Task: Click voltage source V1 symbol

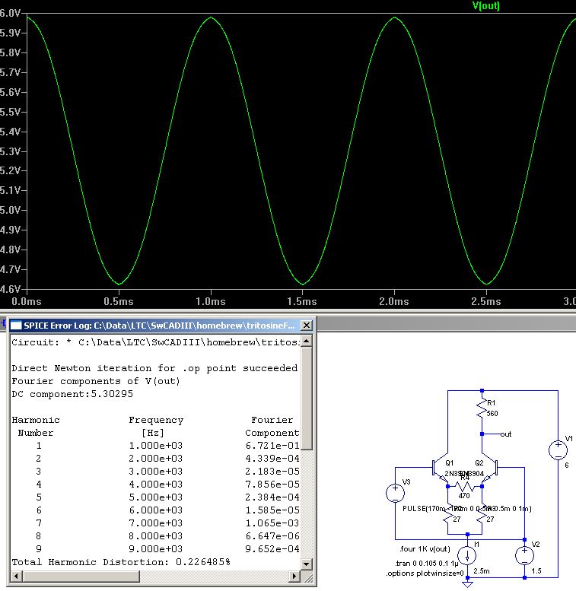Action: tap(558, 450)
